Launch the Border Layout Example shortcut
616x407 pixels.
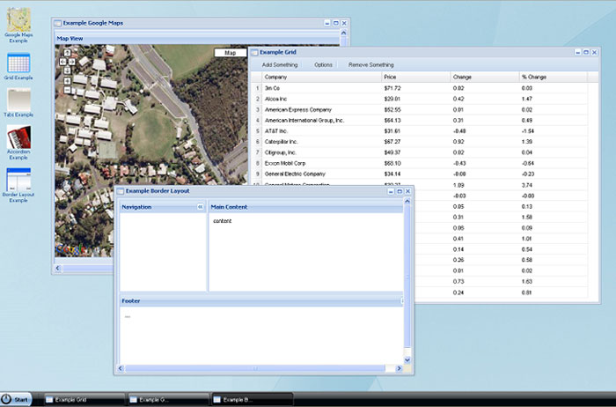click(18, 180)
